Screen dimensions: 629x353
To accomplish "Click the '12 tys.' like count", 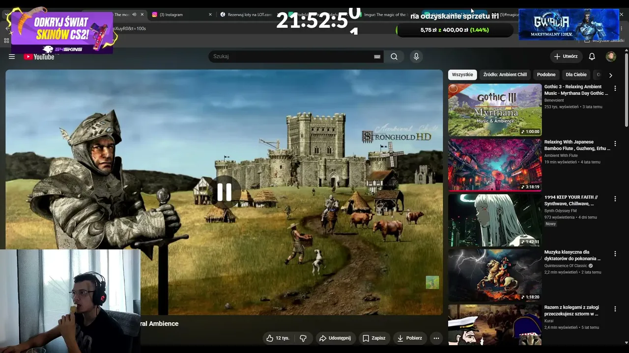I will (x=283, y=338).
